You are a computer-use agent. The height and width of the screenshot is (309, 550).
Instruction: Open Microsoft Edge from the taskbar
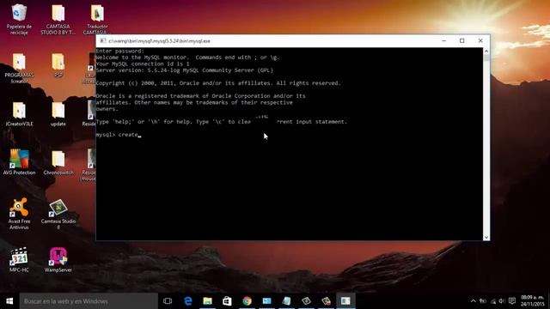click(188, 301)
